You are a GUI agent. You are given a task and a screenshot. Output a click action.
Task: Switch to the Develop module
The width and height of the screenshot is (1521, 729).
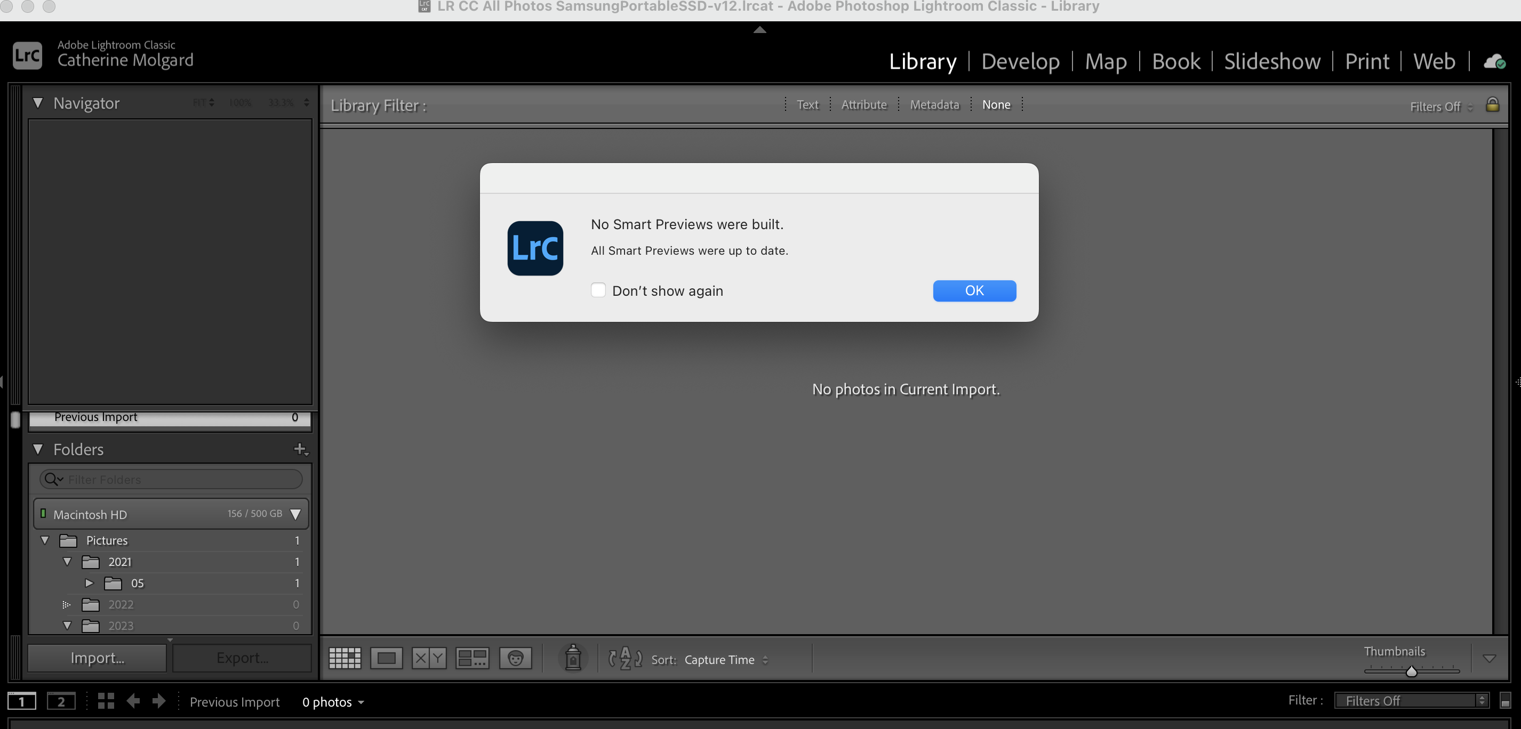[1020, 61]
